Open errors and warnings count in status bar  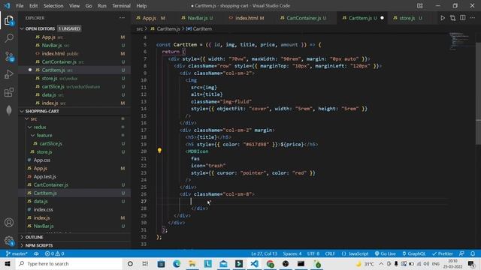(55, 253)
